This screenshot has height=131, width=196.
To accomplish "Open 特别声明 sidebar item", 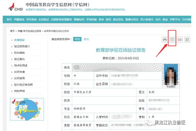I will click(19, 91).
